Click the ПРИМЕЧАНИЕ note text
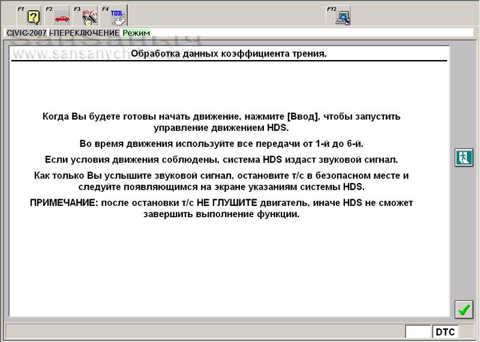 pyautogui.click(x=221, y=208)
